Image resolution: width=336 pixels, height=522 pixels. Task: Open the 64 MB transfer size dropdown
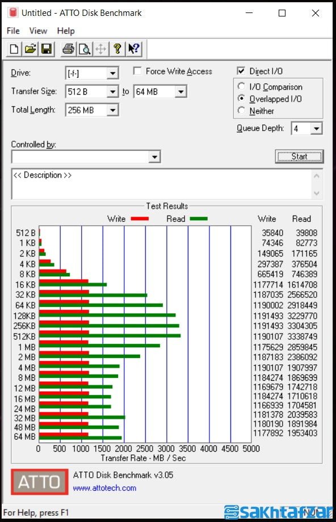coord(180,91)
